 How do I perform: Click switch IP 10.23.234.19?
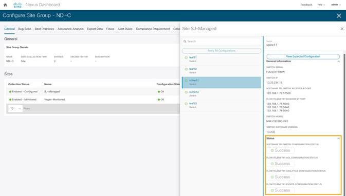pos(275,83)
